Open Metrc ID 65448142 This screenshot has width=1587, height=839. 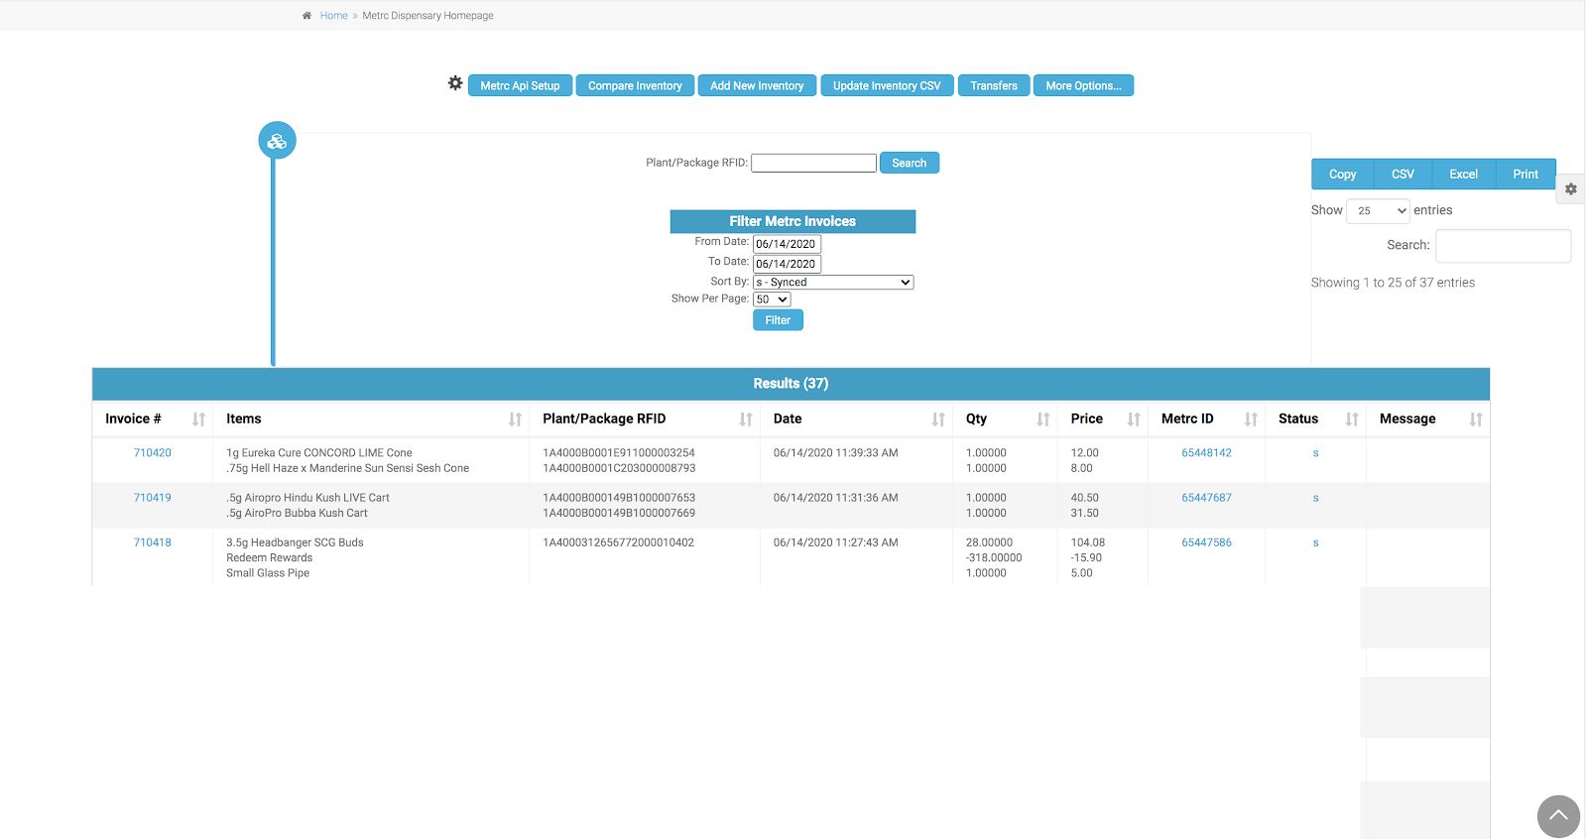[1206, 453]
